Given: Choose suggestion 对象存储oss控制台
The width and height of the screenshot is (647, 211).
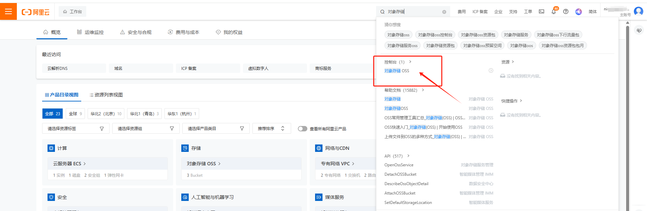Looking at the screenshot, I should point(435,35).
